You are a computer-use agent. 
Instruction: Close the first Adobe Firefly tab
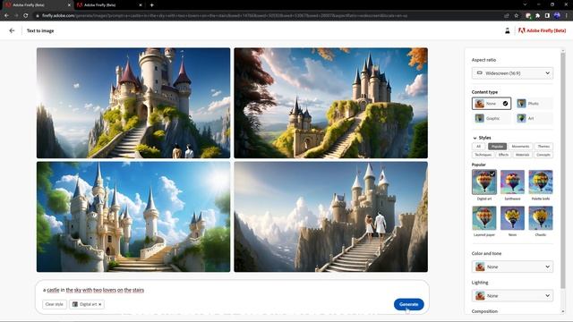pyautogui.click(x=69, y=5)
